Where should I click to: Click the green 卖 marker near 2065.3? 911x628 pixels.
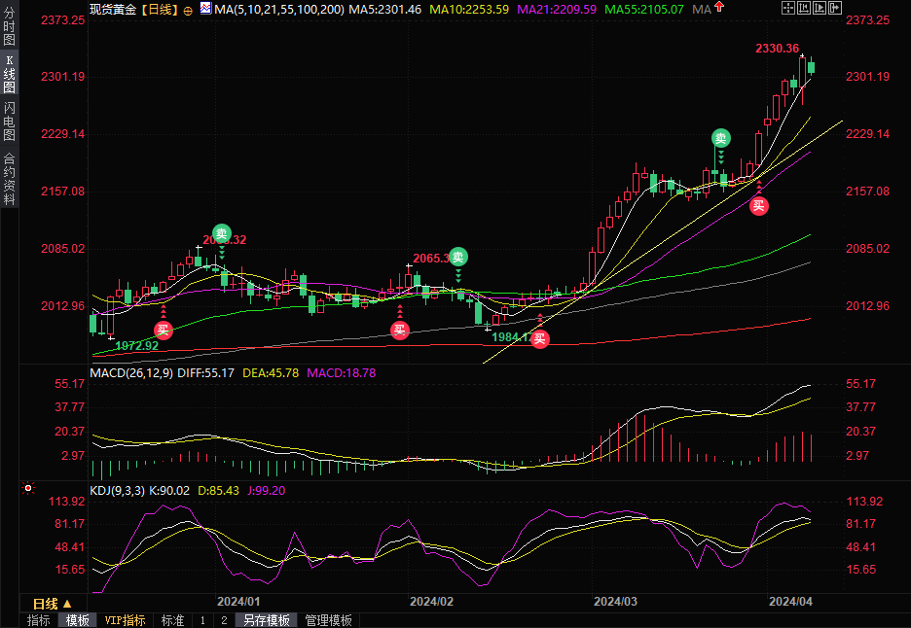point(457,258)
